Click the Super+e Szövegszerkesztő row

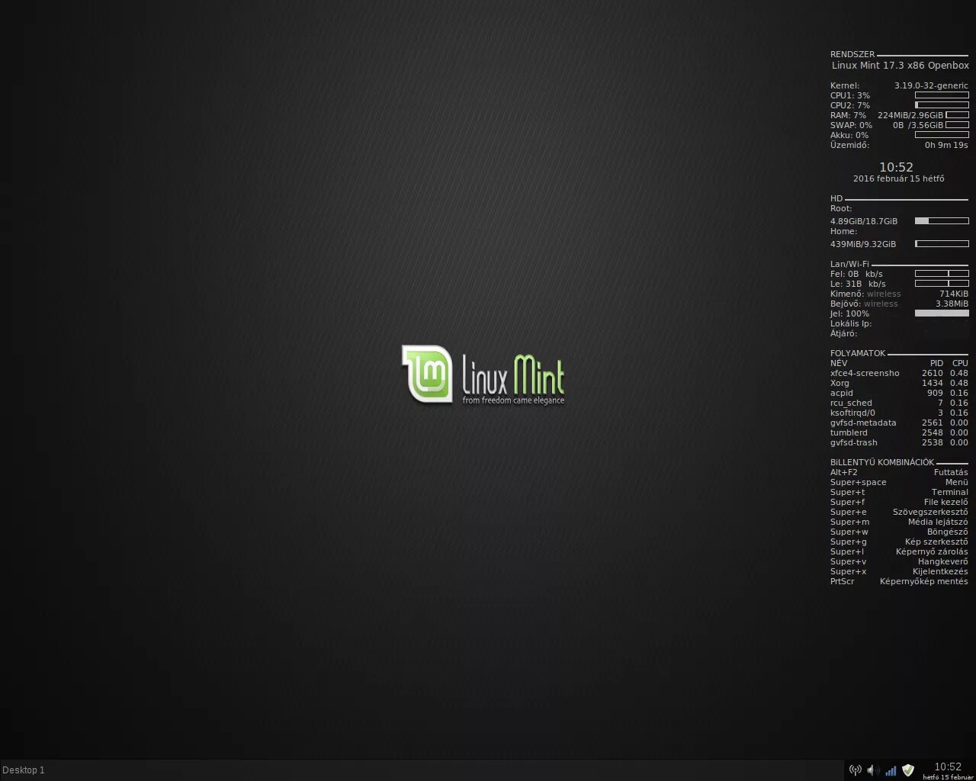coord(899,512)
